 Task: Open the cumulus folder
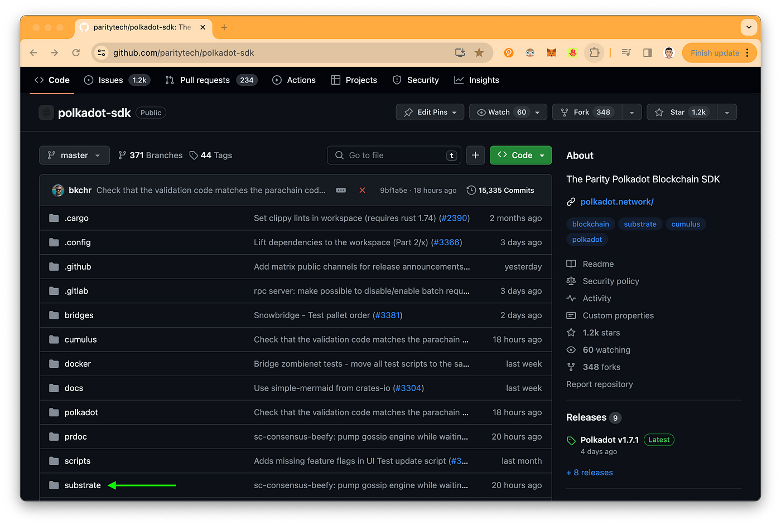(x=80, y=340)
